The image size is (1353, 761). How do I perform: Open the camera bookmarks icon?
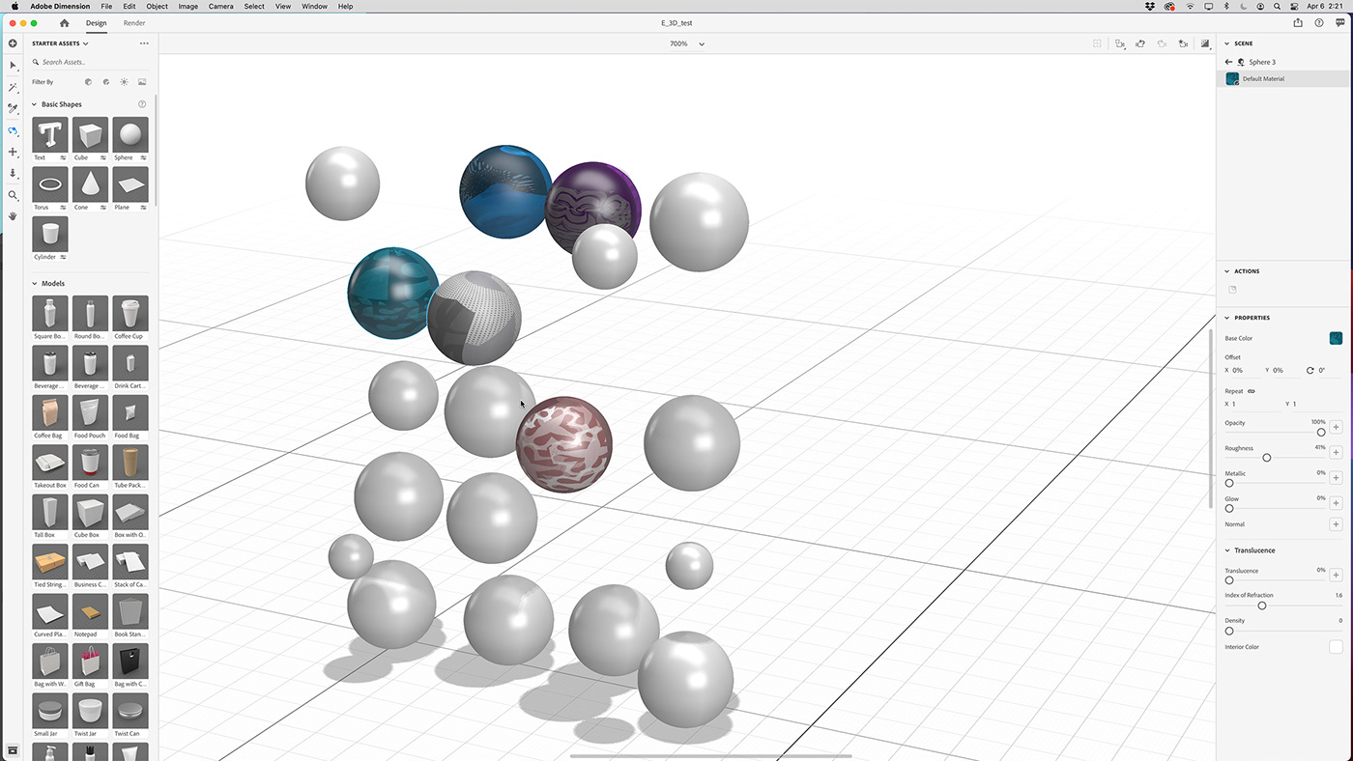(x=1120, y=43)
